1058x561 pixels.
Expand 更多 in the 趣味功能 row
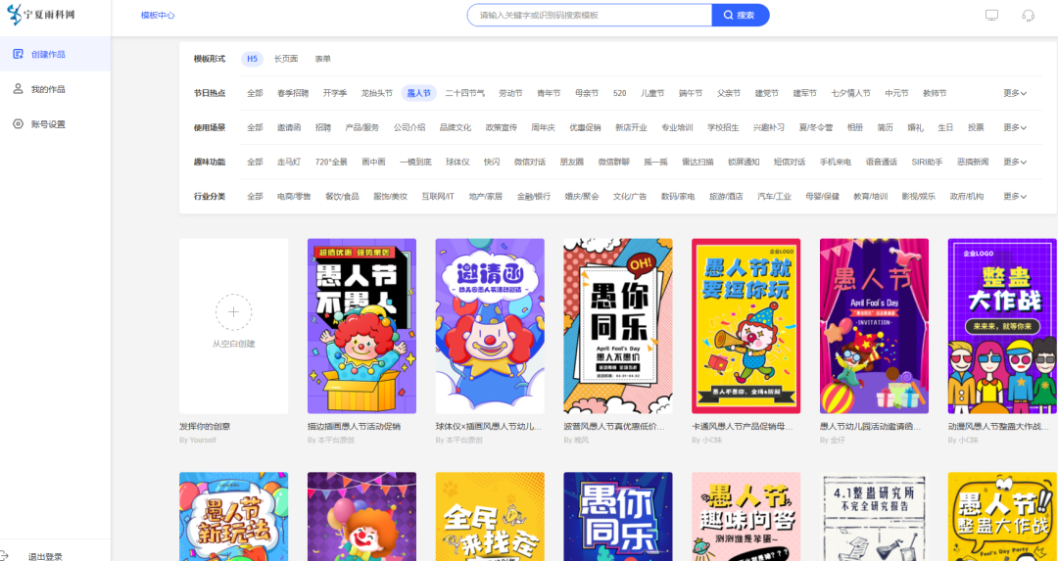point(1015,162)
